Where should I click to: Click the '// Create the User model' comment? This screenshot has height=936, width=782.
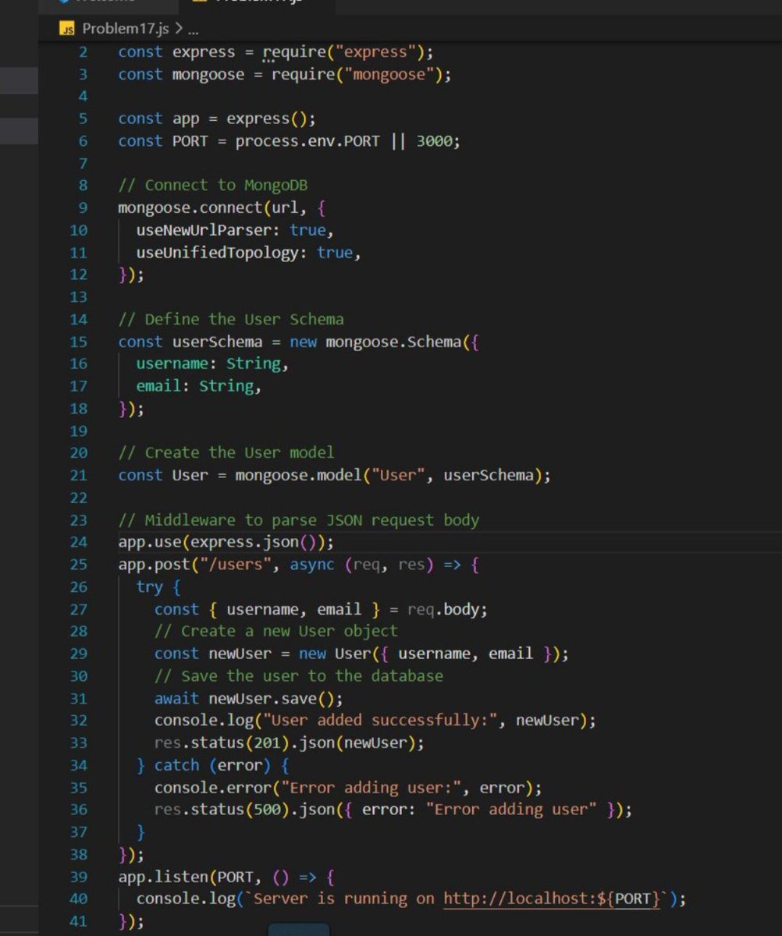tap(226, 452)
